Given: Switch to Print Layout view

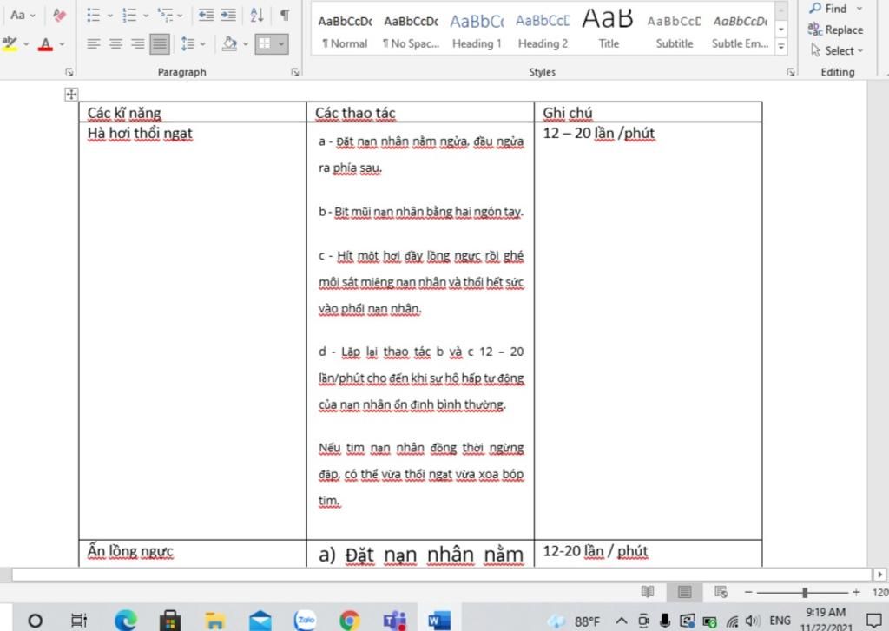Looking at the screenshot, I should 684,592.
